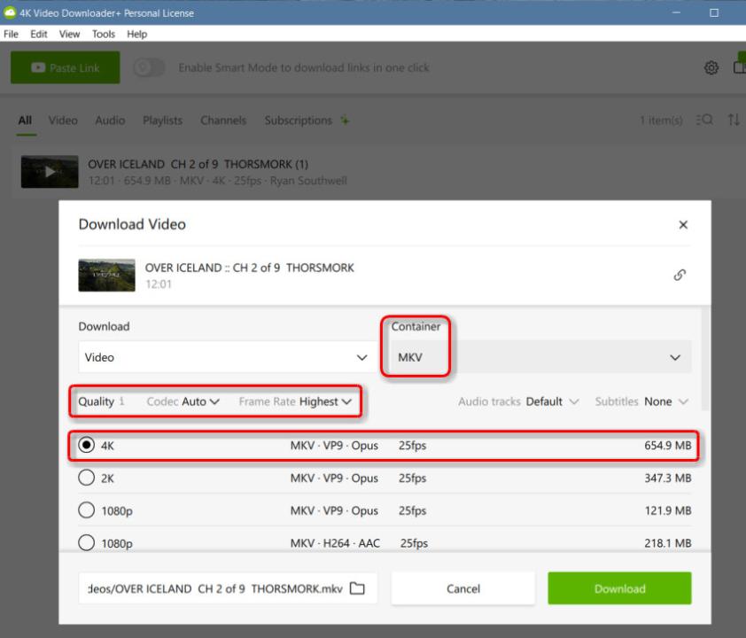Select the 1080p H264 AAC radio button
Viewport: 746px width, 638px height.
(x=87, y=542)
